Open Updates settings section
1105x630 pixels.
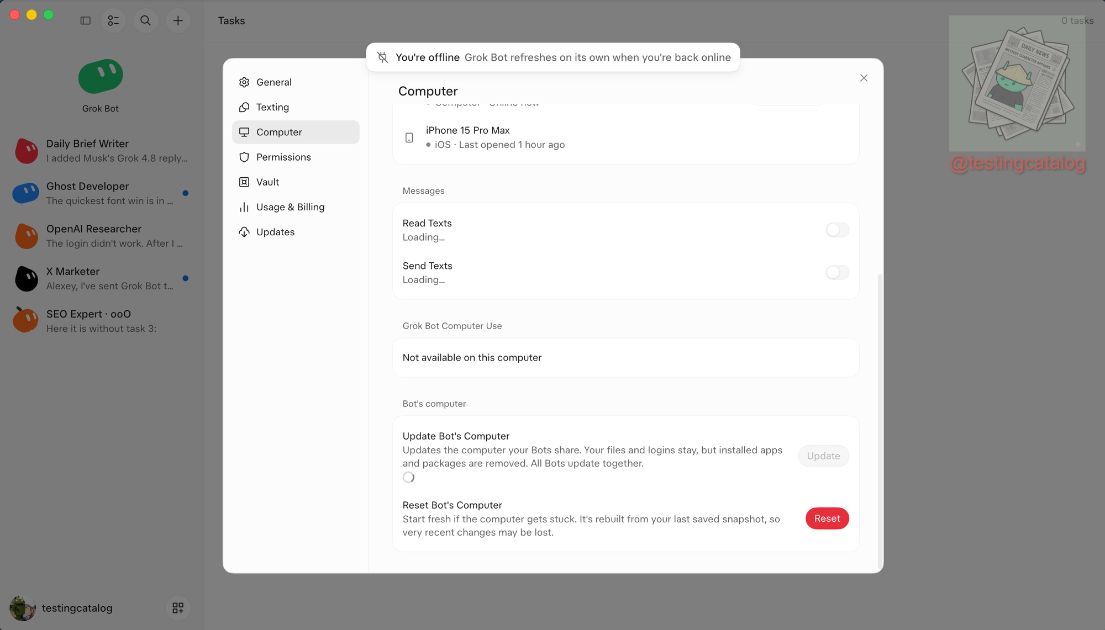coord(296,232)
